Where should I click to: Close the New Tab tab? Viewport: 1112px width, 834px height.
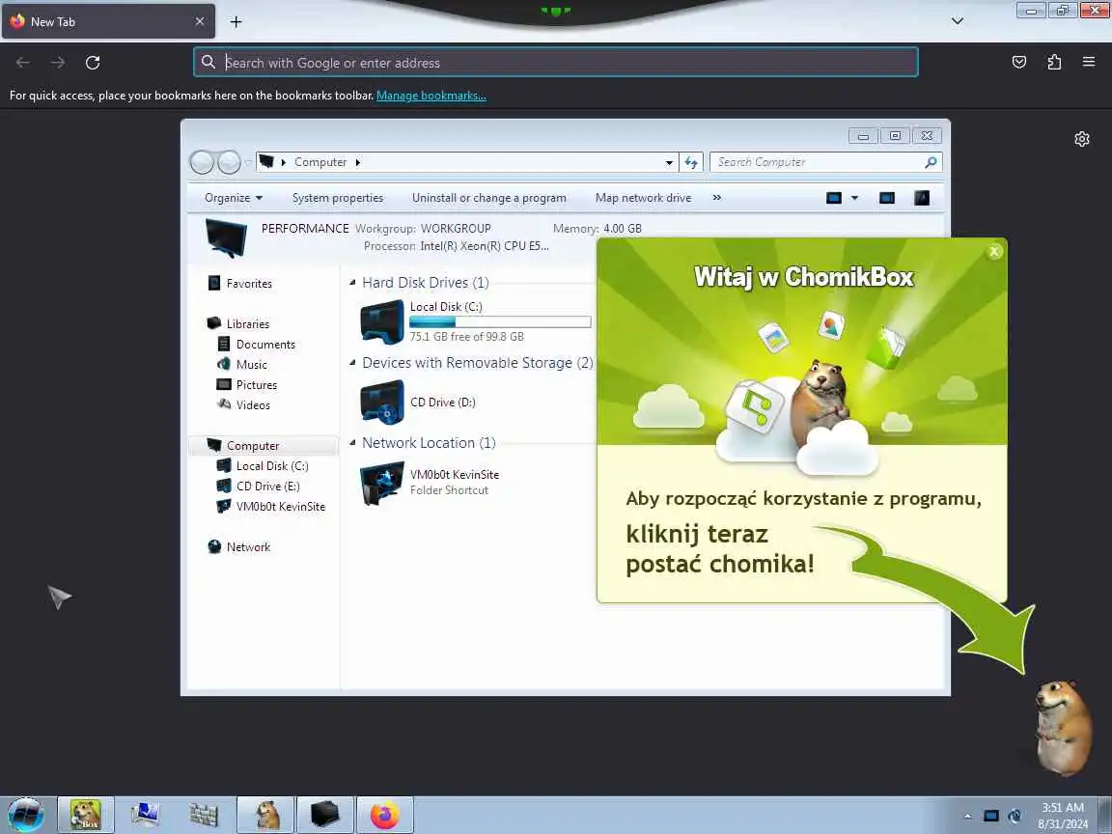200,22
